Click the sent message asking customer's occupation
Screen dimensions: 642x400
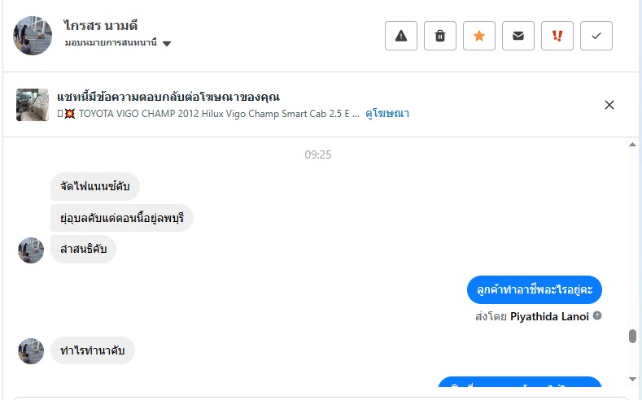pos(535,290)
